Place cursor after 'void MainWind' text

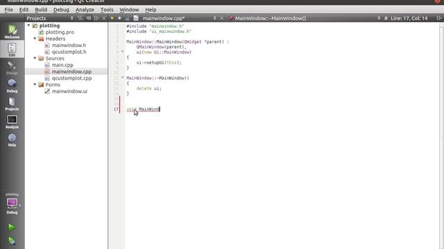pos(160,109)
